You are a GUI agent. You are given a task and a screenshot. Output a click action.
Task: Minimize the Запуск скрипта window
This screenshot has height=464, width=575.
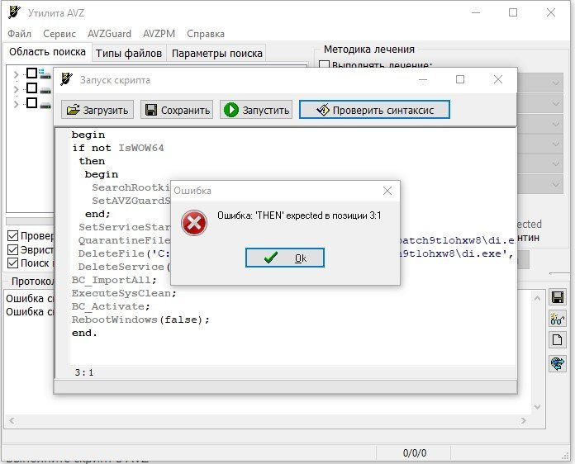[x=423, y=79]
